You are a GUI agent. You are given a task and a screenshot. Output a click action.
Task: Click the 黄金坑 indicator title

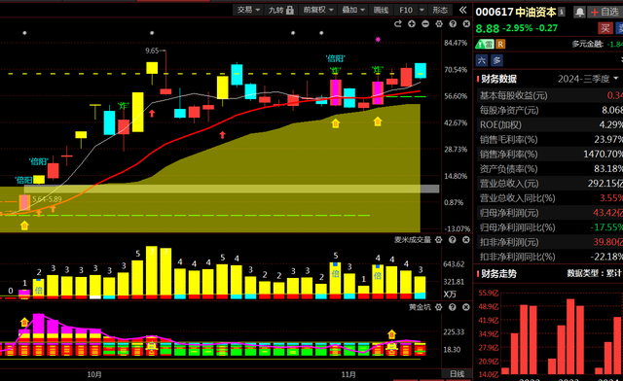420,307
